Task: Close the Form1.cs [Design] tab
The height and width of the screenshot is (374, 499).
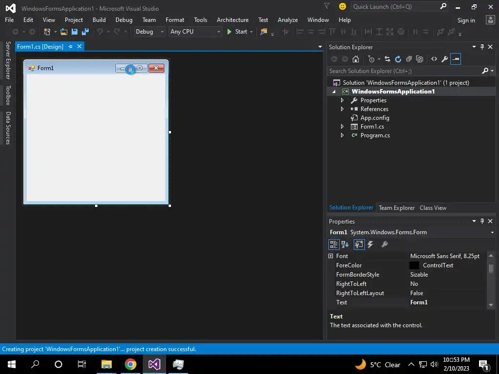Action: pyautogui.click(x=79, y=46)
